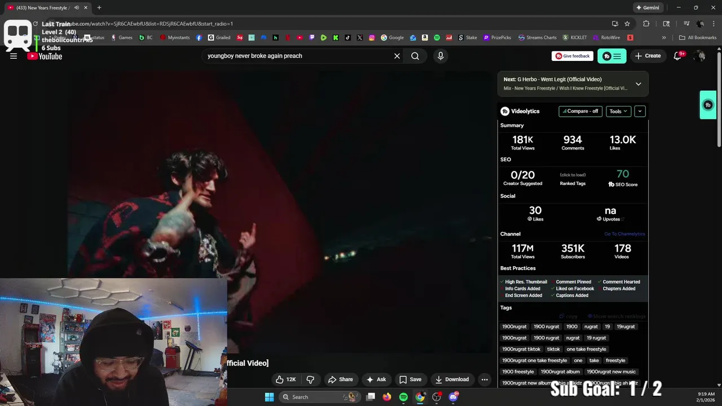Open the account avatar menu
722x406 pixels.
(699, 56)
